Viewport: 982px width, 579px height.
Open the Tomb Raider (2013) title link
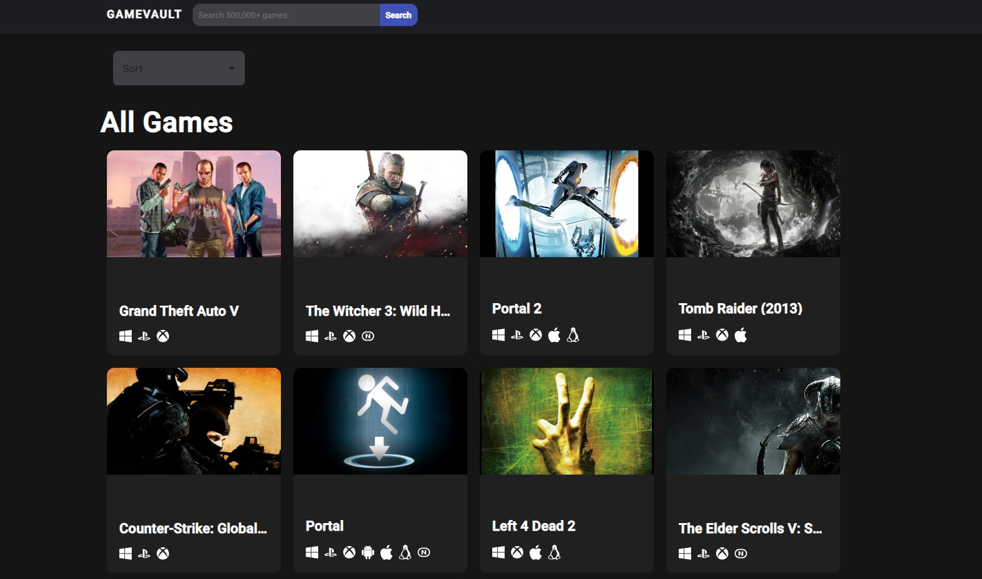click(x=740, y=309)
